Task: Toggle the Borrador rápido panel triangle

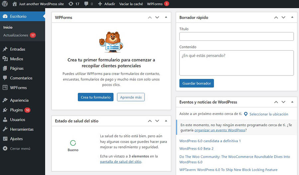Action: coord(292,17)
